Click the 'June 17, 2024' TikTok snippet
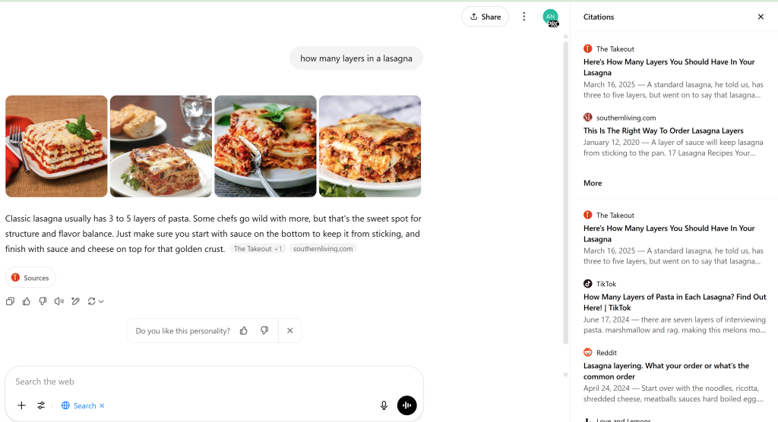The width and height of the screenshot is (778, 422). pos(675,325)
